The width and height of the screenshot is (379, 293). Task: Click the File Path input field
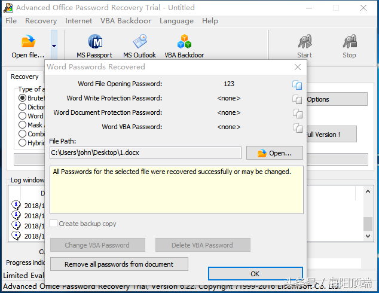[x=145, y=153]
